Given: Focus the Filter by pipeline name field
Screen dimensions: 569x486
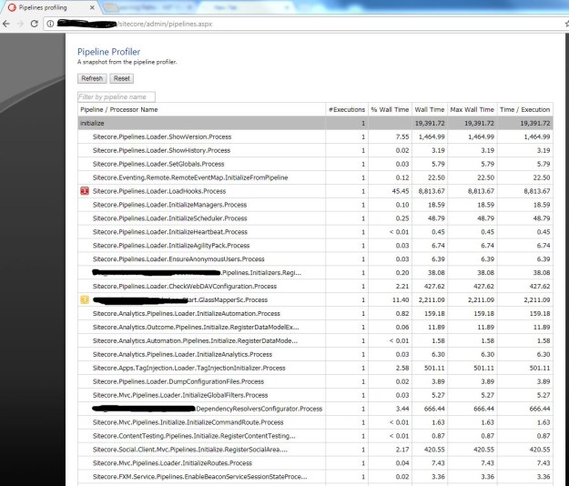Looking at the screenshot, I should point(117,96).
